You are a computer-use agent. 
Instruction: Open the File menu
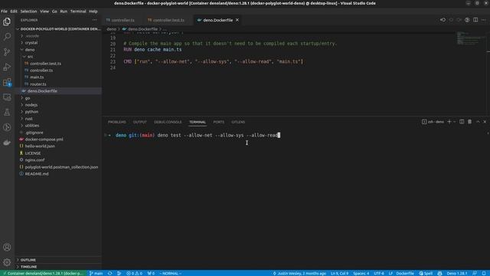[4, 11]
